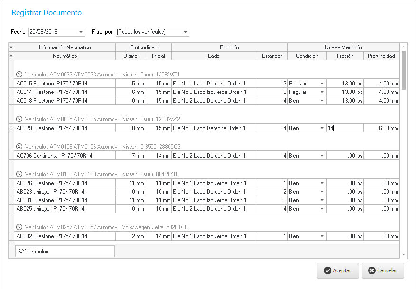Collapse vehicle ATM0123 group arrow icon
The width and height of the screenshot is (416, 289).
pyautogui.click(x=19, y=174)
